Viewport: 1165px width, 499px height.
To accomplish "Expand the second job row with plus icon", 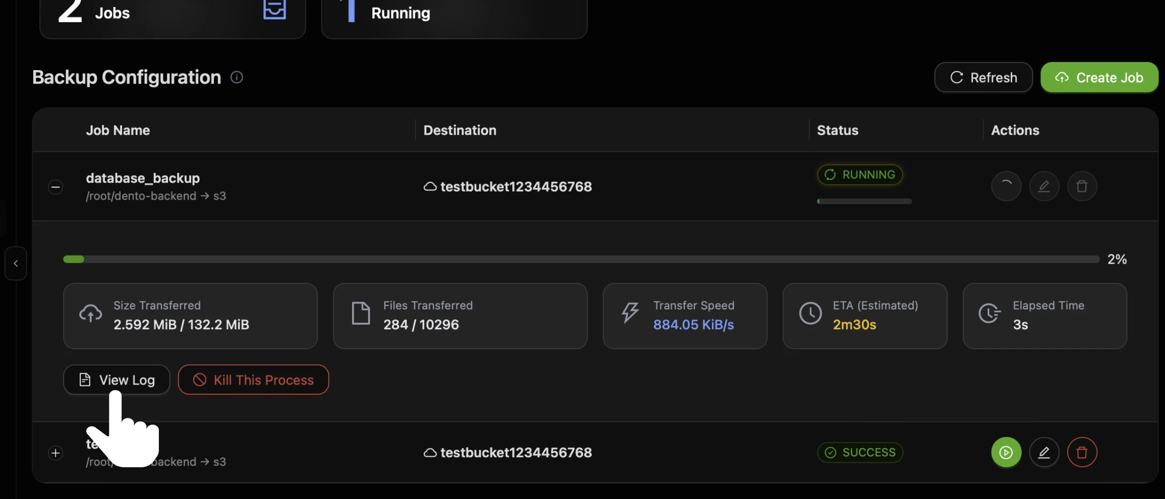I will coord(55,453).
